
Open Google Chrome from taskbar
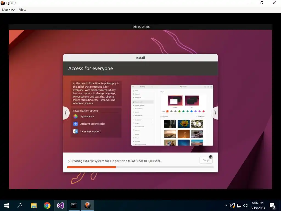point(47,206)
